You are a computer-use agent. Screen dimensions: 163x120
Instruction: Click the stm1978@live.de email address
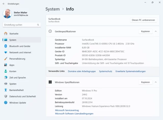coord(21,15)
